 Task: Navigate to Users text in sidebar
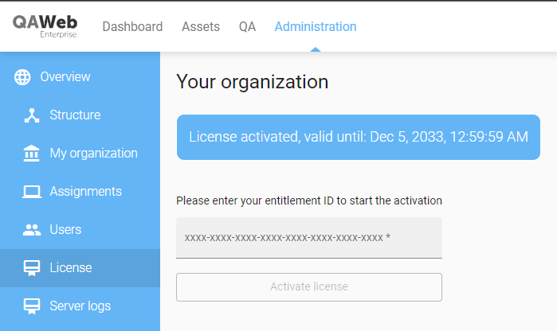(65, 230)
